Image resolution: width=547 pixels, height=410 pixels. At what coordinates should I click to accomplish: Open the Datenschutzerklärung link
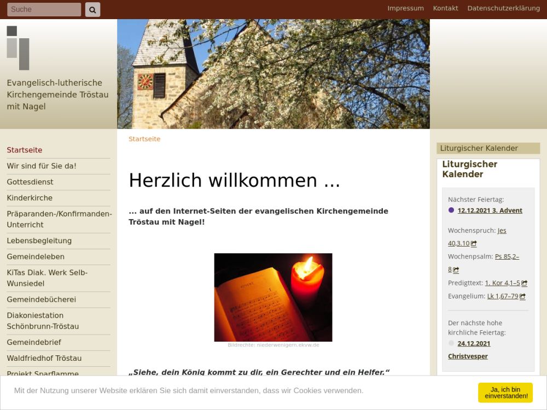tap(503, 8)
